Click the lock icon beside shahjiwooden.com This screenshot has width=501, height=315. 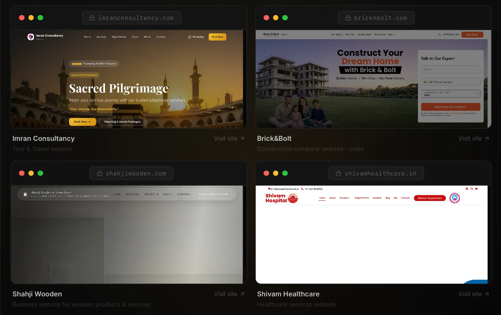(100, 173)
